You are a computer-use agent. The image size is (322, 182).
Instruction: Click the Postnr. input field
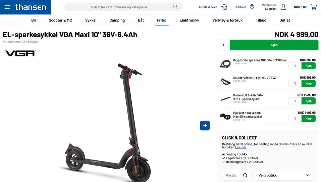(236, 175)
